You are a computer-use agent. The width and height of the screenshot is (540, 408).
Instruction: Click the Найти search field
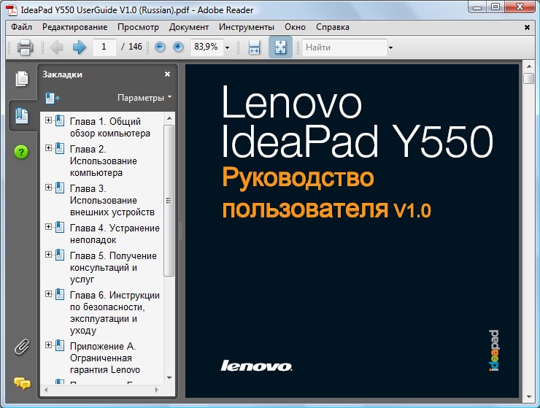(x=344, y=47)
